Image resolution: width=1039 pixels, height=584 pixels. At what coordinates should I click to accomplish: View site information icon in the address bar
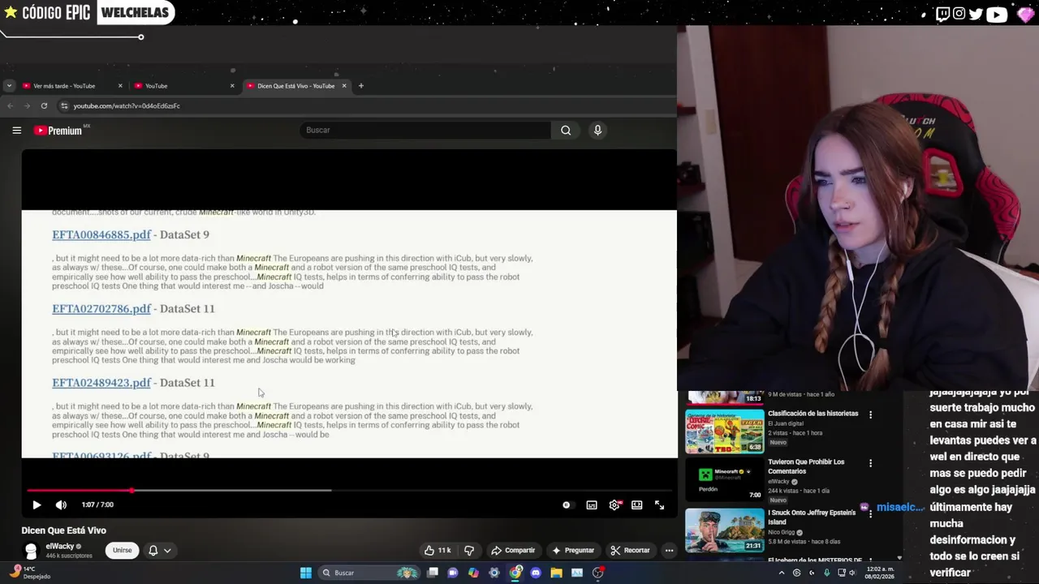tap(64, 105)
